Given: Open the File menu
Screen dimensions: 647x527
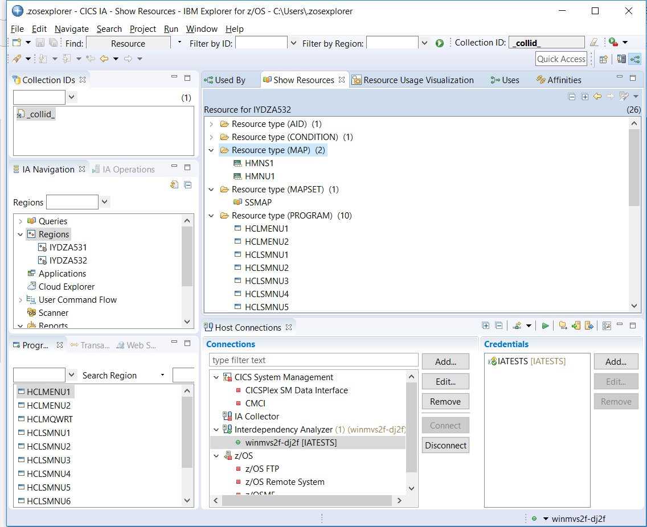Looking at the screenshot, I should pos(17,29).
